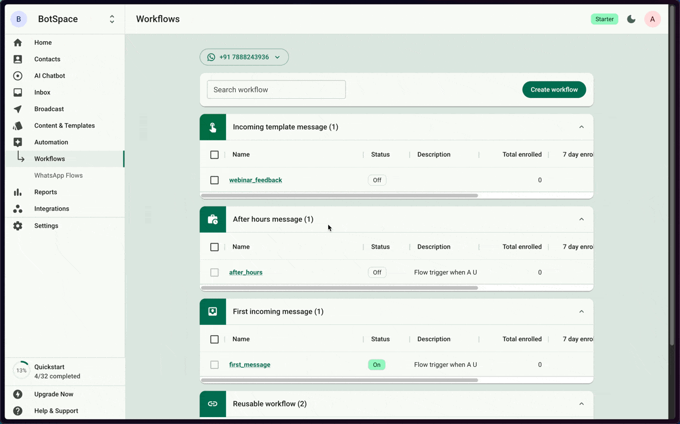This screenshot has width=680, height=424.
Task: Click the BotSpace workspace avatar B
Action: [x=19, y=19]
